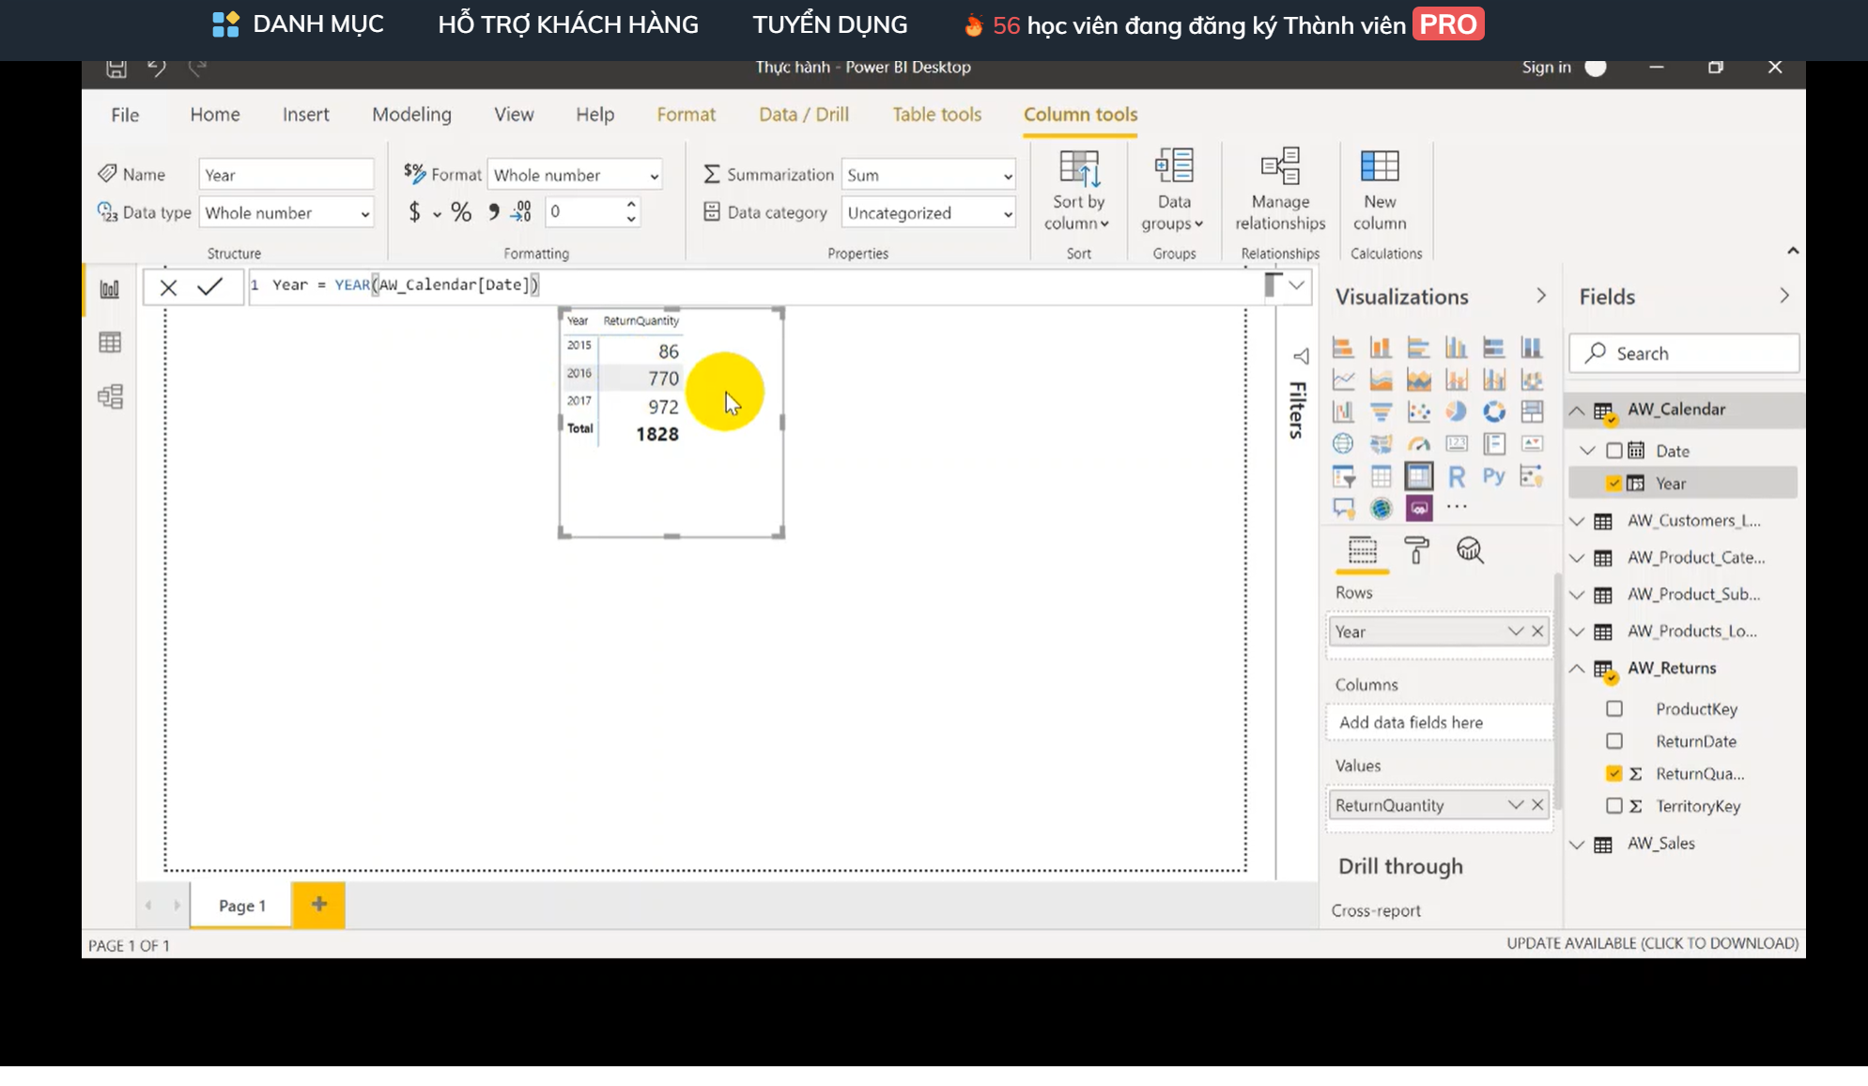Select the stacked column chart visual

(1381, 348)
